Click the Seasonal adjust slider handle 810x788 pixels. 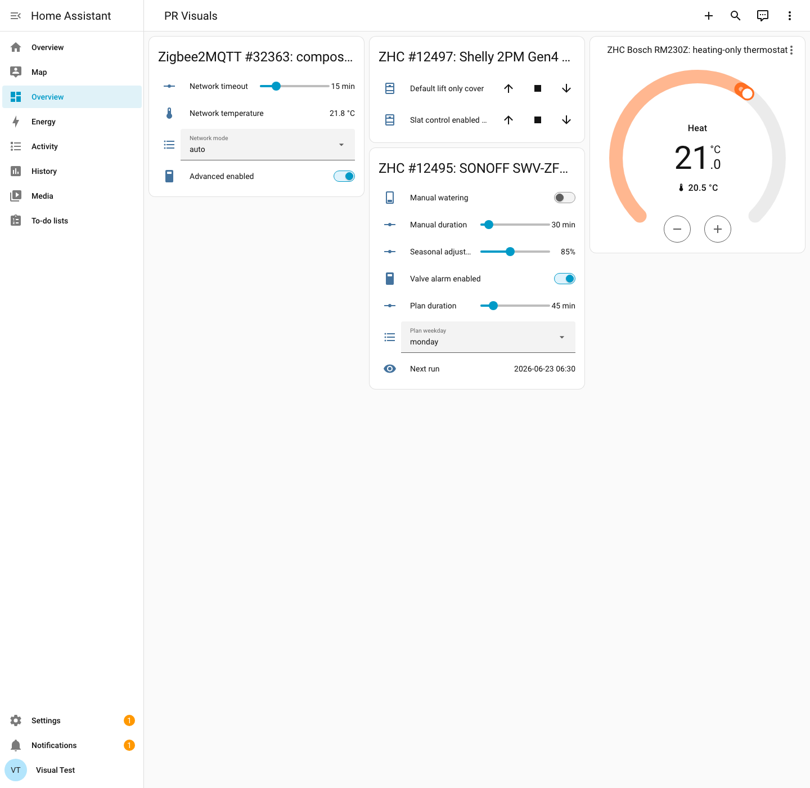[510, 252]
